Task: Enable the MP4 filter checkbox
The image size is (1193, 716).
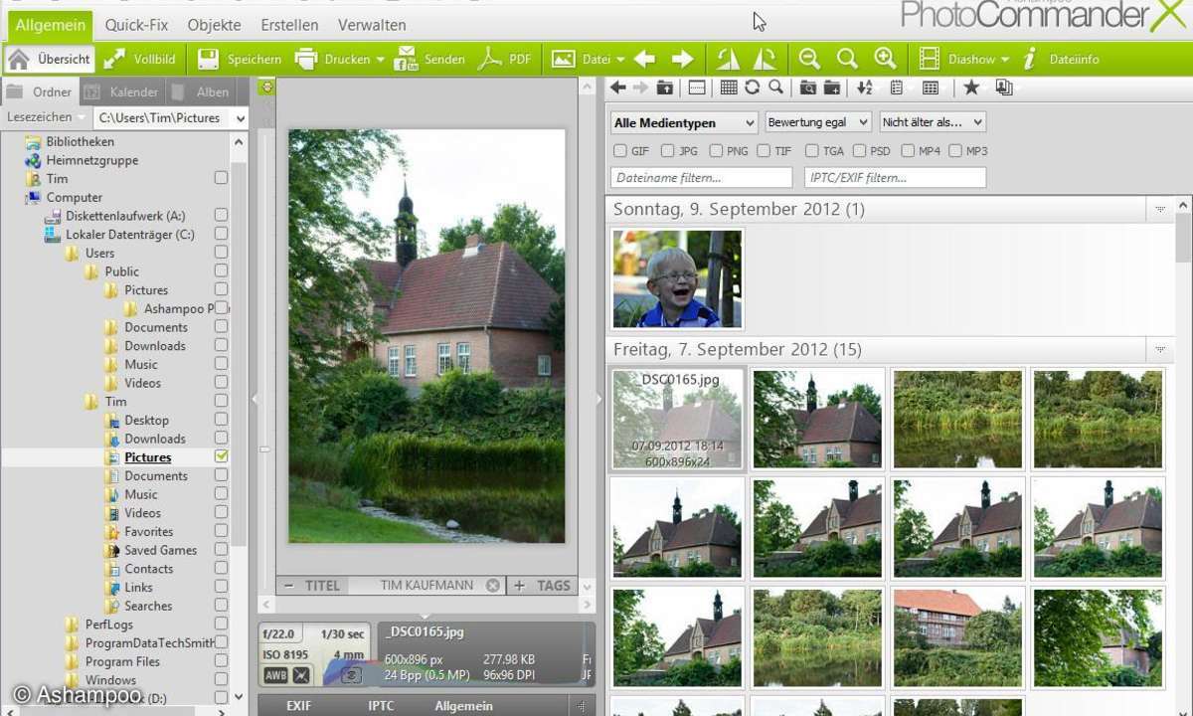Action: (908, 151)
